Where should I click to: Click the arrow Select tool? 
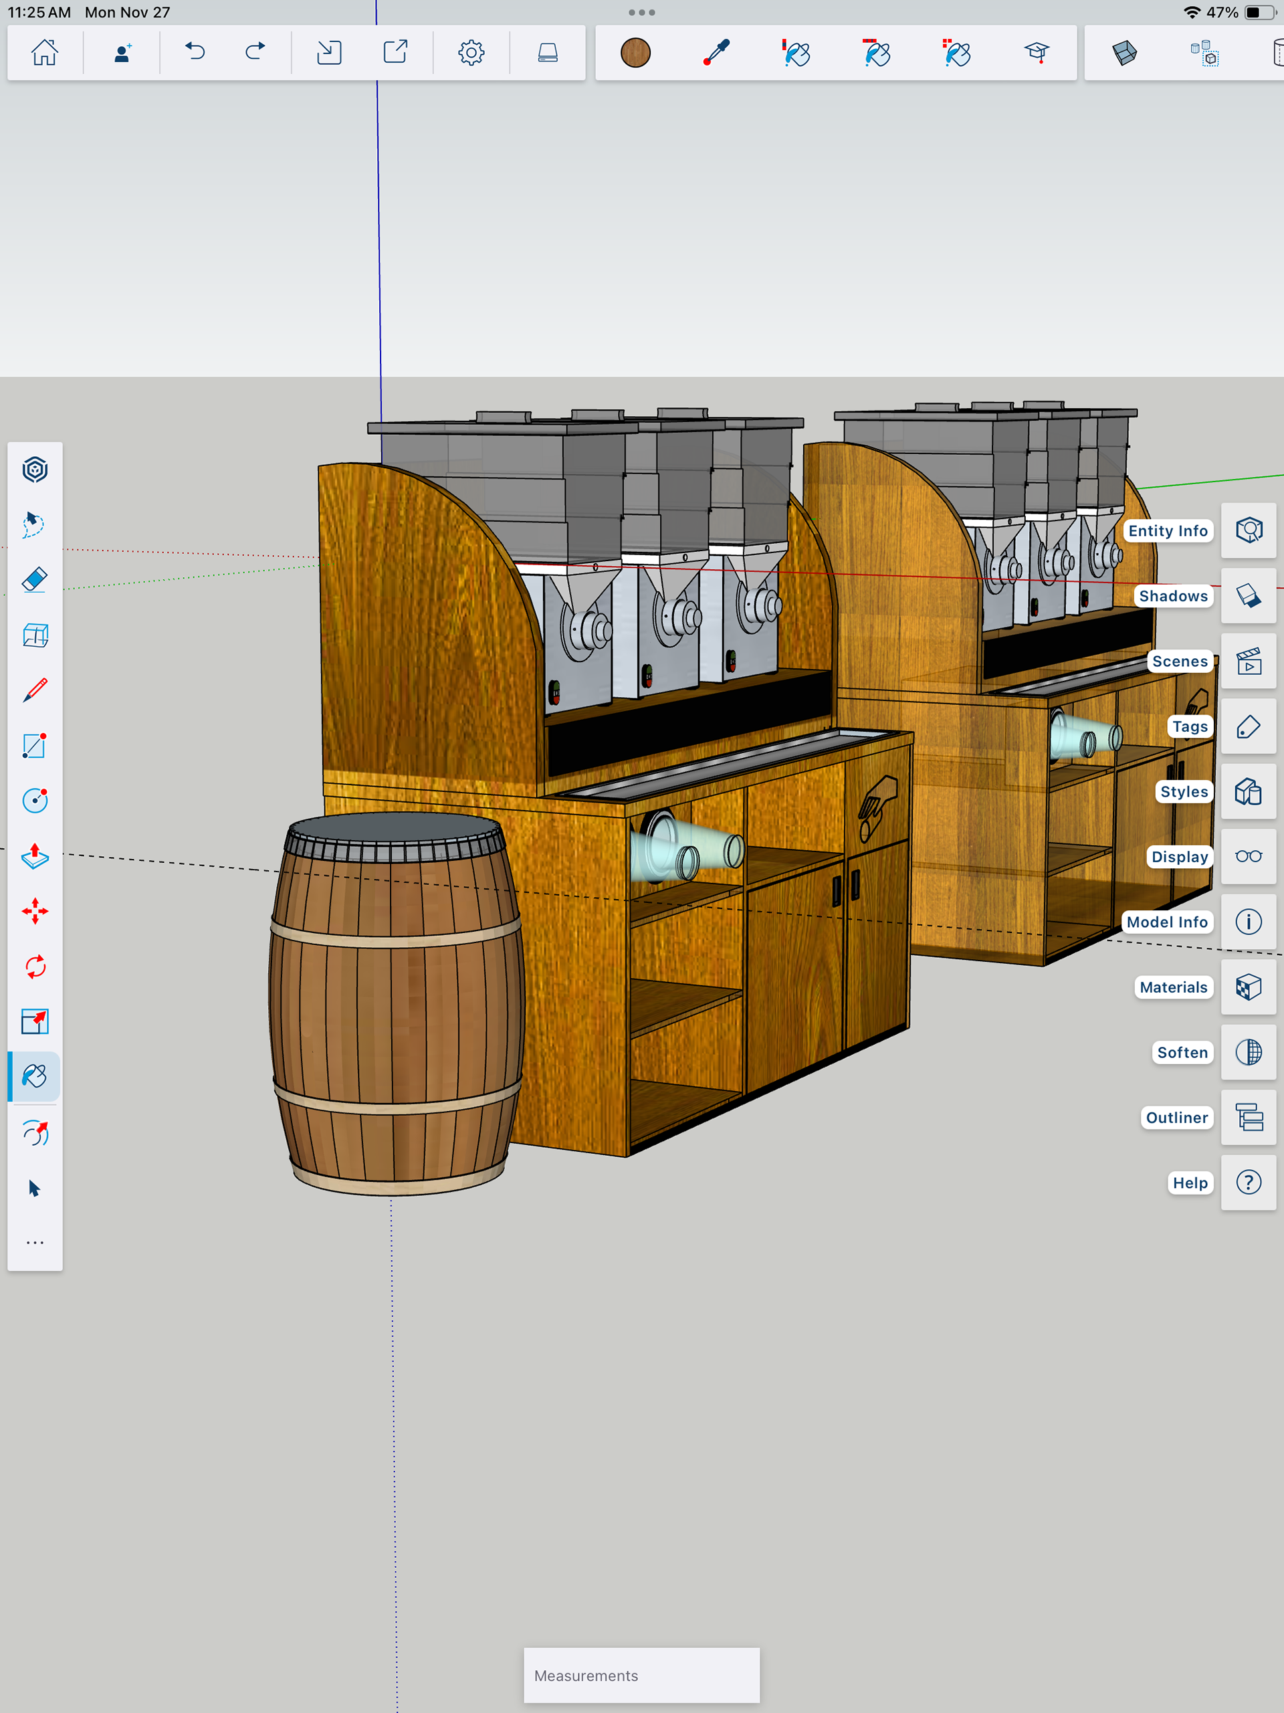point(35,1188)
